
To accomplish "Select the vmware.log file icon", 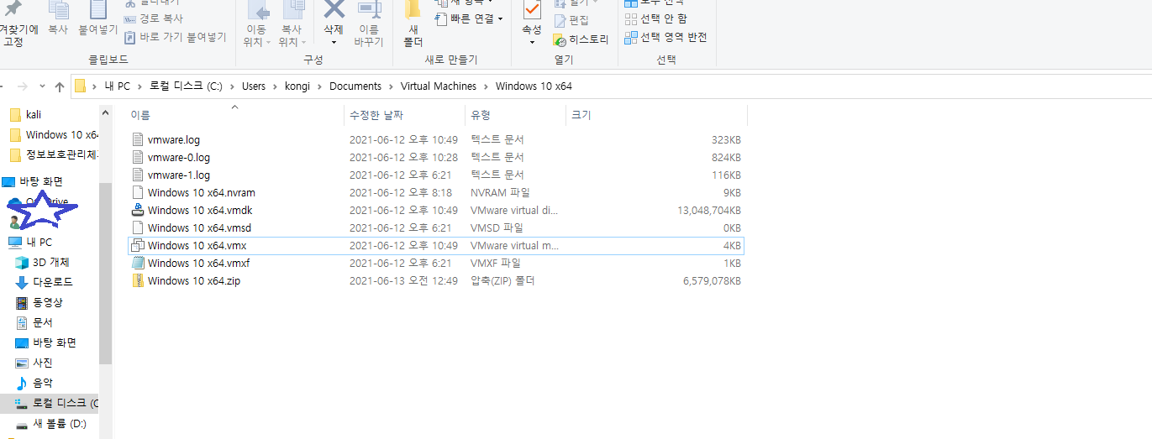I will coord(138,139).
